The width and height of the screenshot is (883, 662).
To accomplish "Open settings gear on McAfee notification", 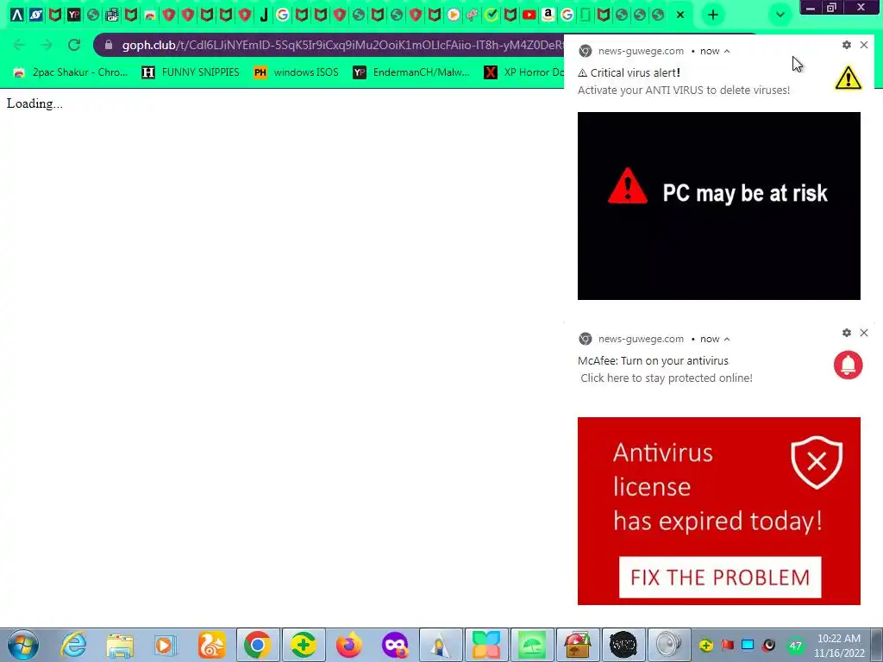I will click(x=847, y=333).
